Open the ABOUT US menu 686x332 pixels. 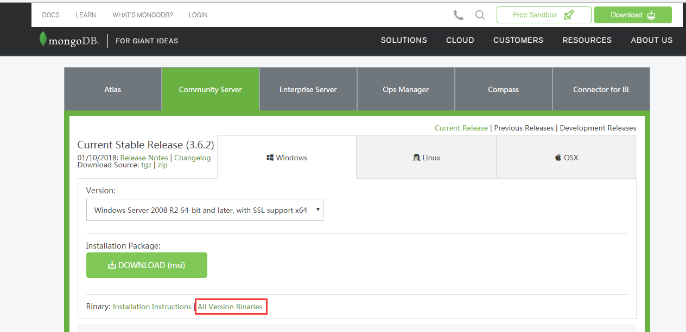coord(652,40)
